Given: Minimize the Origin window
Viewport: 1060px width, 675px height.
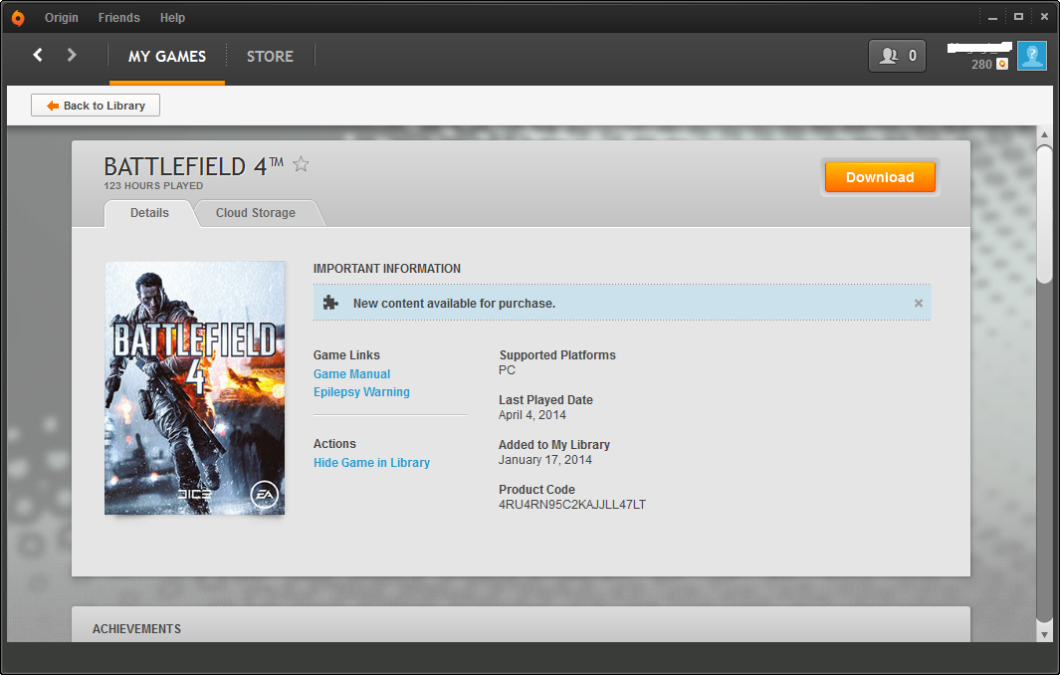Looking at the screenshot, I should 992,18.
